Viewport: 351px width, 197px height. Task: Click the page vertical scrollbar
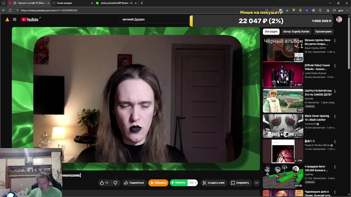coord(349,44)
